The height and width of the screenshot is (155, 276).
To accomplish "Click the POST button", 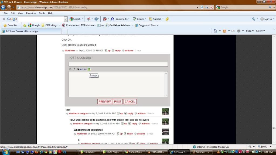I will [118, 102].
